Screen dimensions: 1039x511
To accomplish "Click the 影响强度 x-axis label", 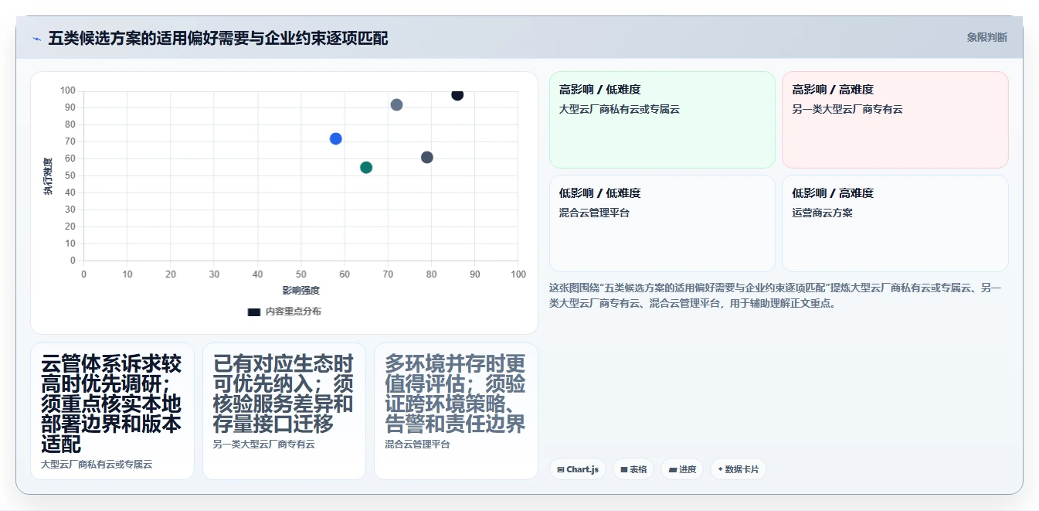I will [x=300, y=291].
